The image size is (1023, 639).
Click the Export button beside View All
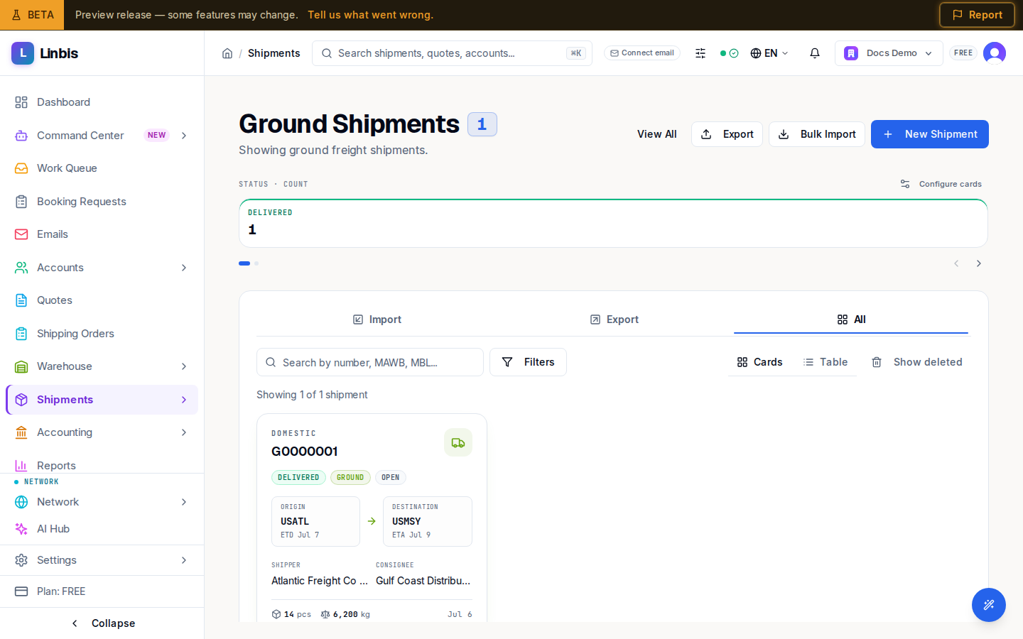(x=727, y=134)
